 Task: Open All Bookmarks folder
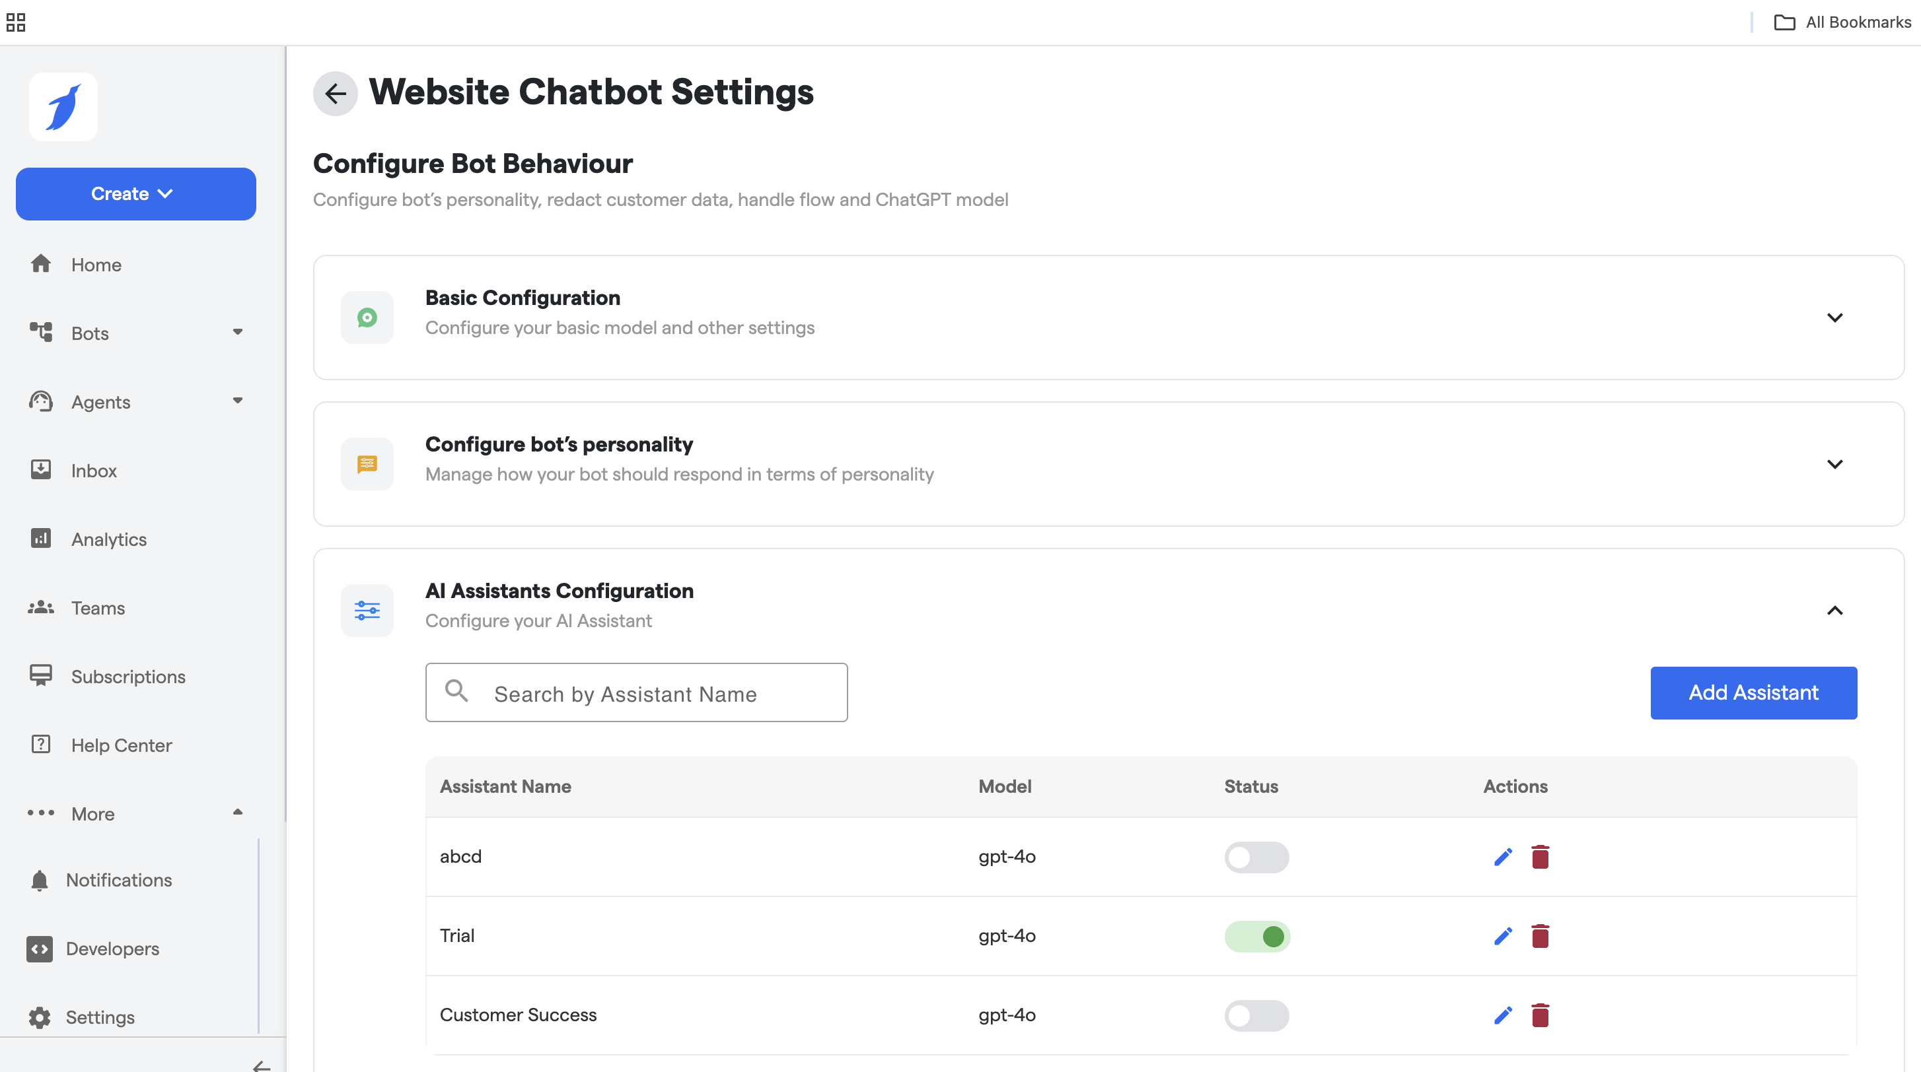point(1842,22)
